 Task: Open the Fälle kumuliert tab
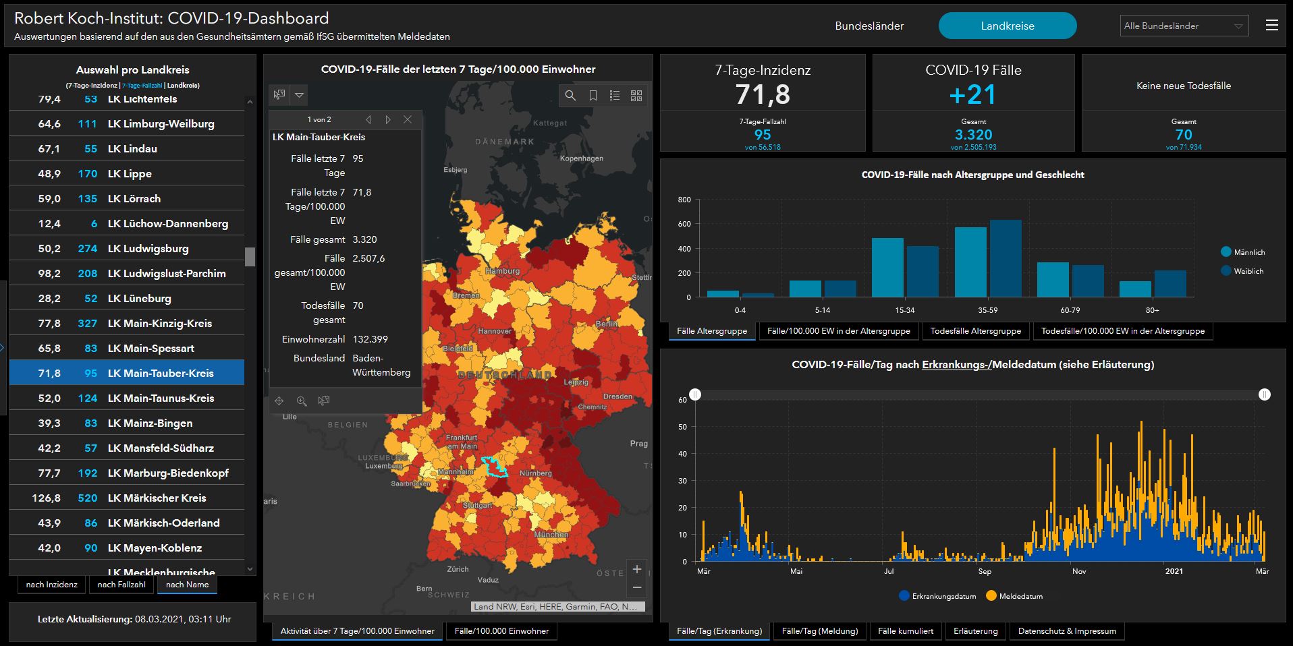point(905,631)
